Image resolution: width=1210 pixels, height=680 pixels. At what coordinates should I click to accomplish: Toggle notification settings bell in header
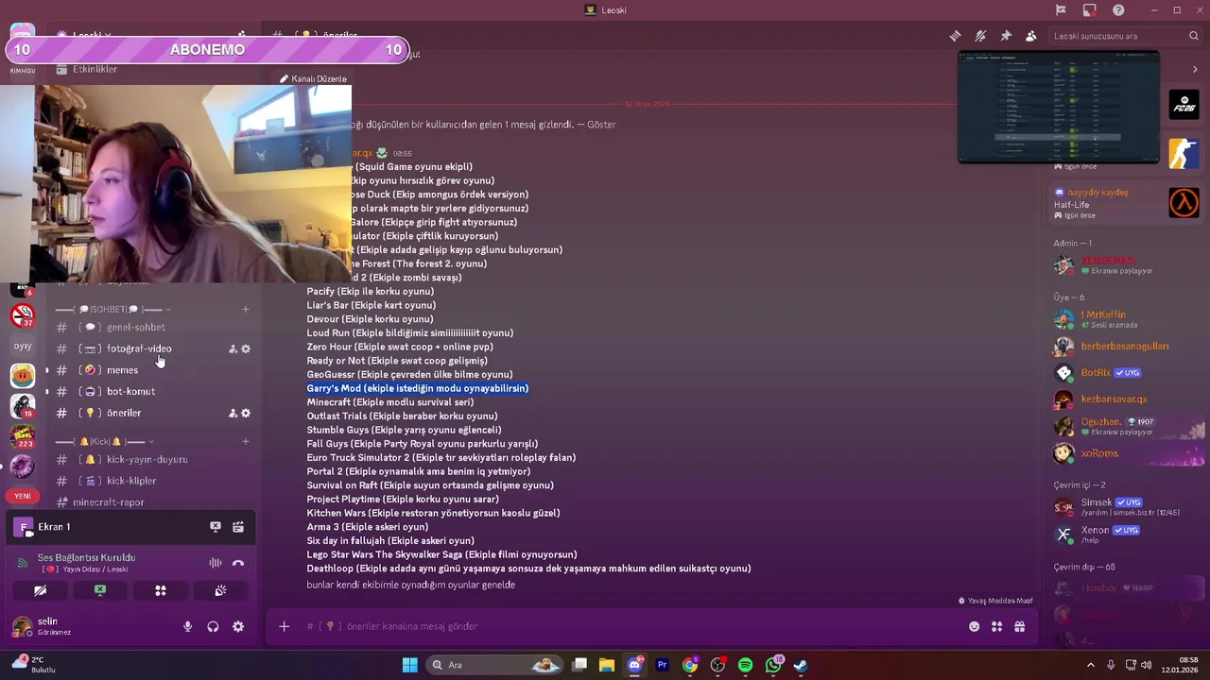point(980,36)
